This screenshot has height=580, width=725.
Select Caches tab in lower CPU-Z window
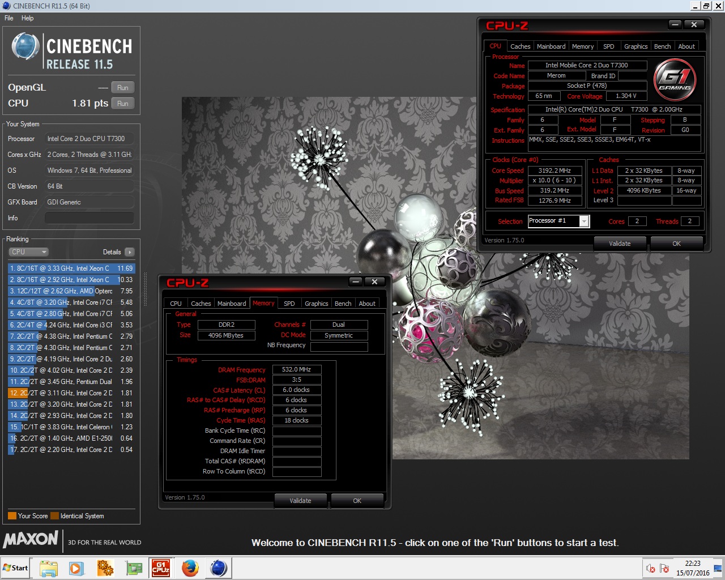click(x=201, y=304)
